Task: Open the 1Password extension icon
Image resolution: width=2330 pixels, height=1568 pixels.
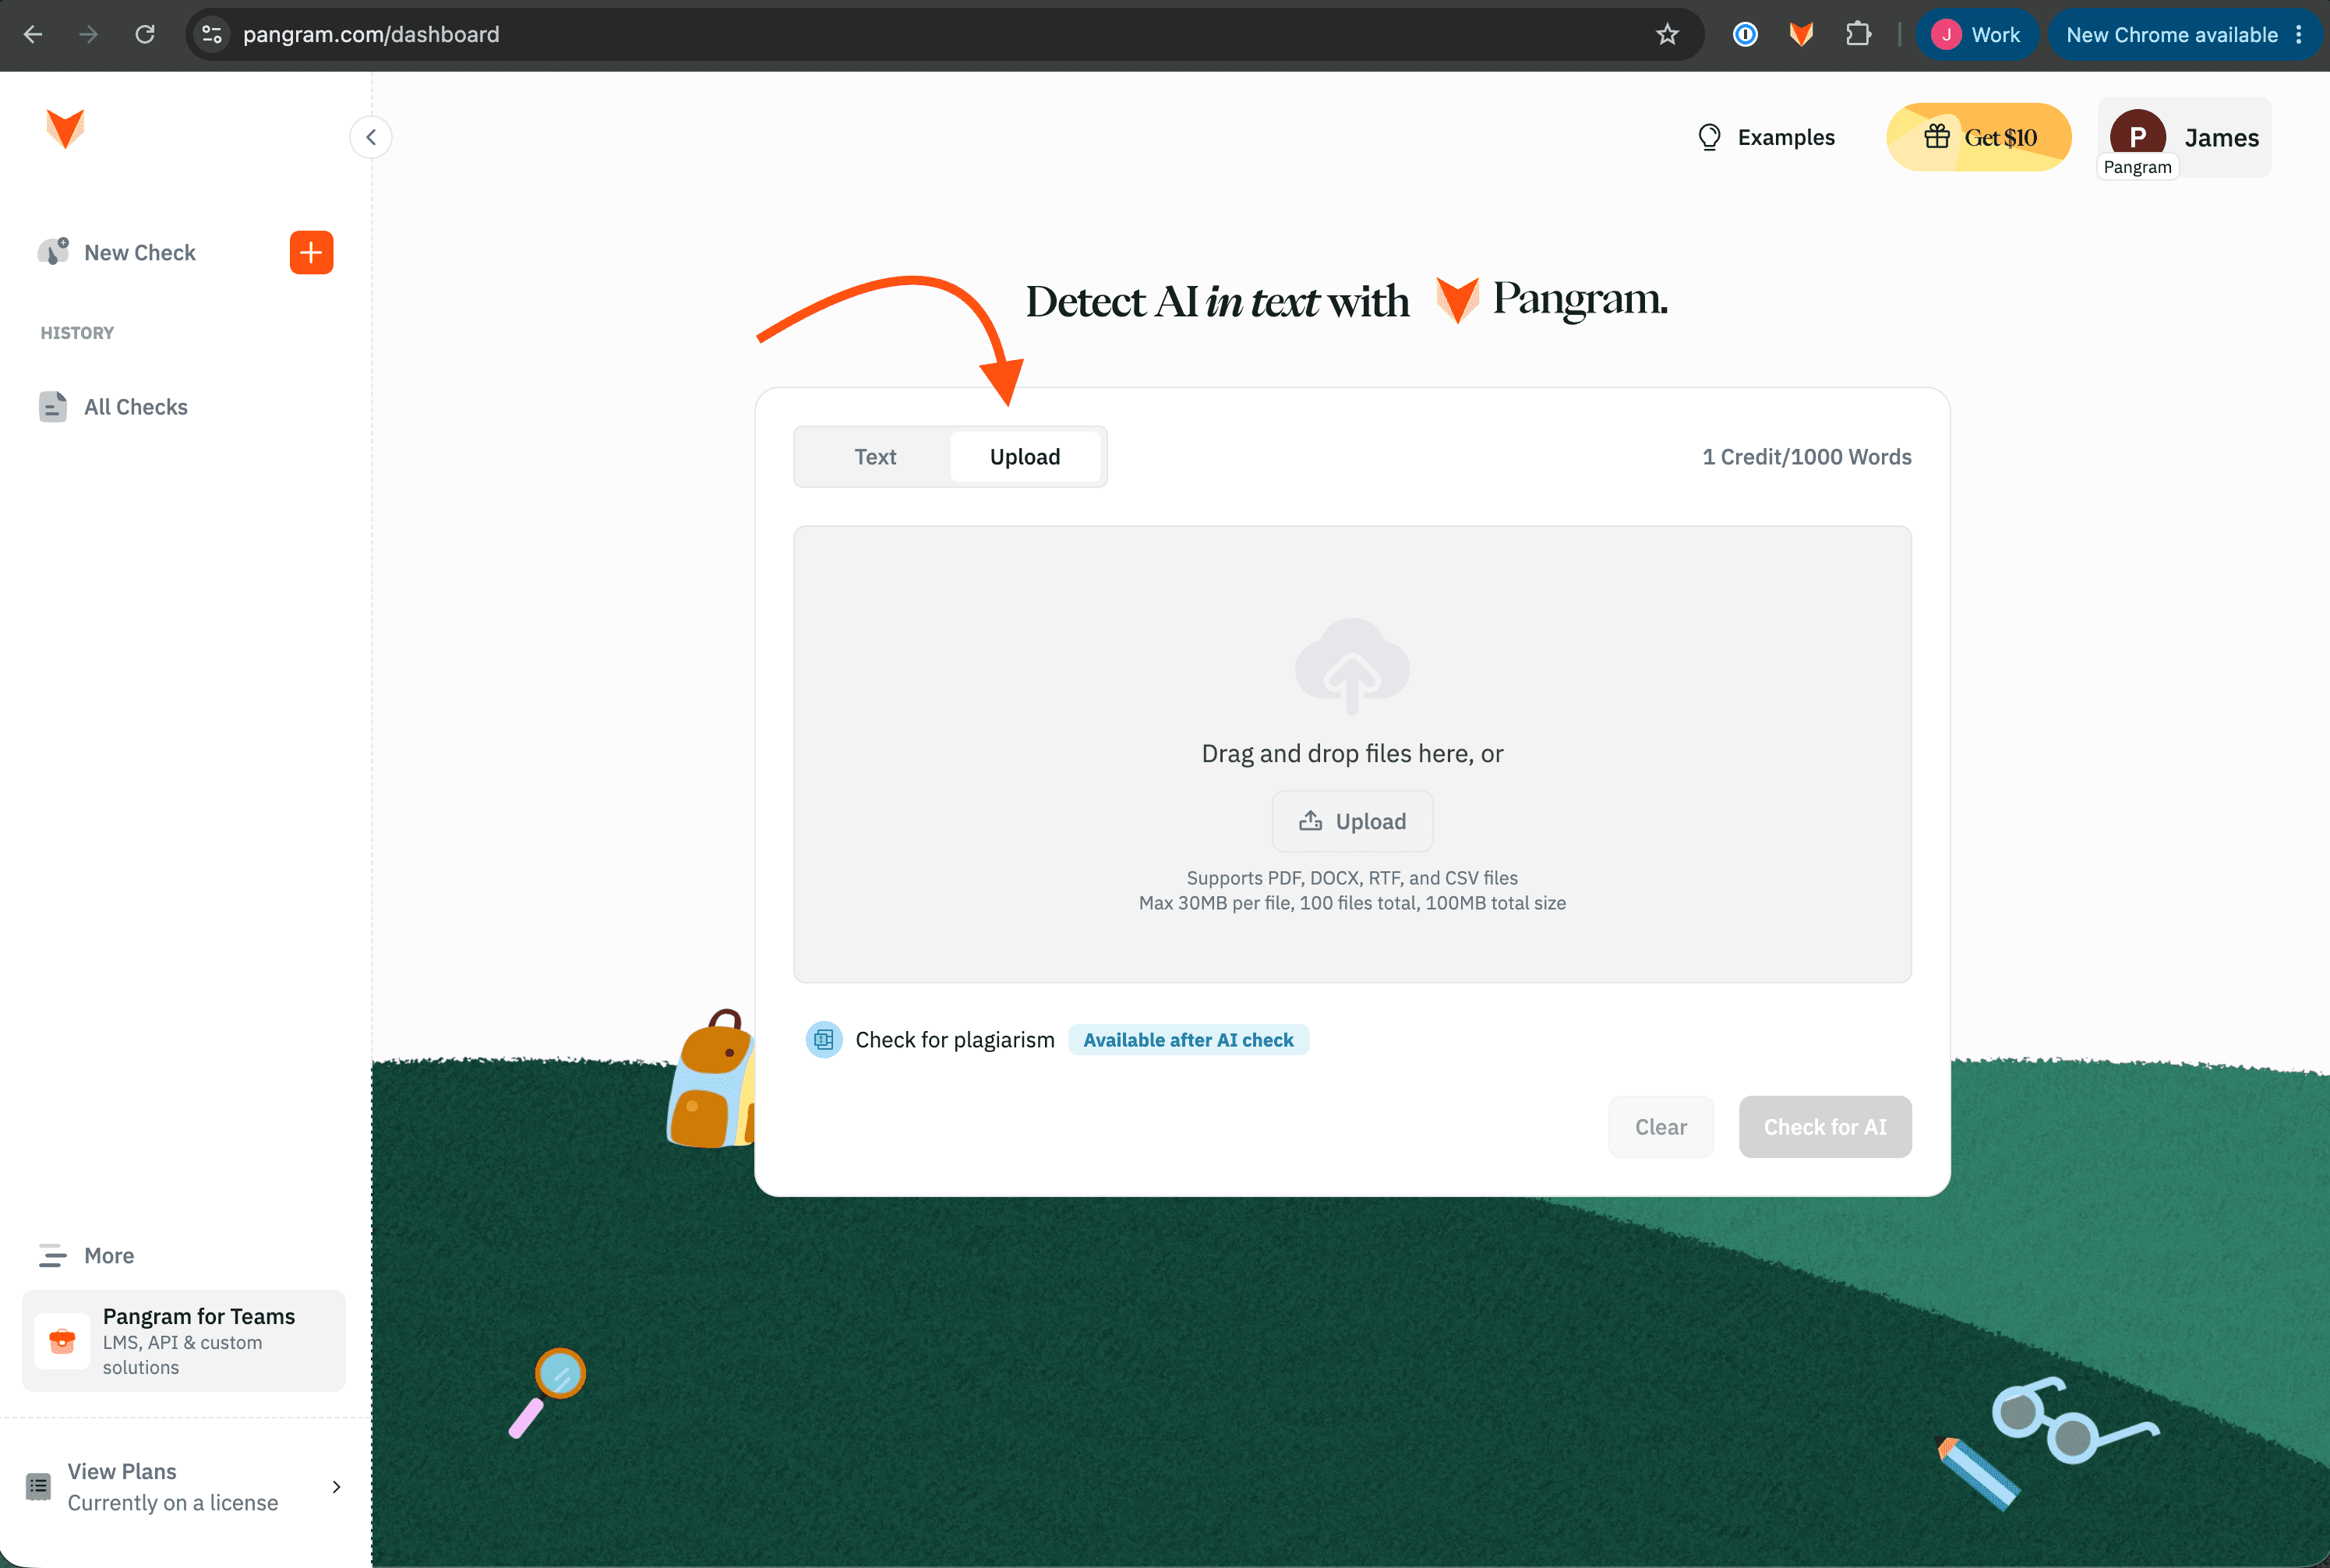Action: 1745,35
